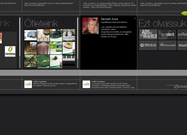Open the addict logo tile
Image resolution: width=187 pixels, height=135 pixels.
point(167,34)
